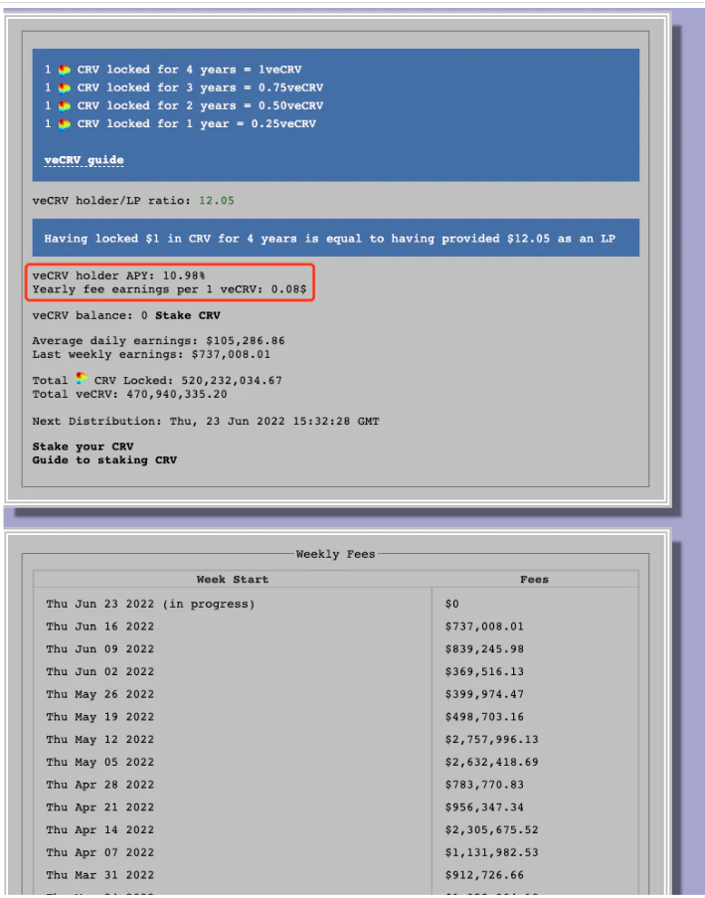705x898 pixels.
Task: Click the CRV icon in the 3 years row
Action: click(x=65, y=88)
